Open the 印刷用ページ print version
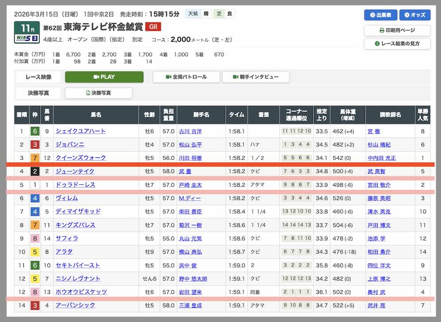441x322 pixels. click(397, 30)
